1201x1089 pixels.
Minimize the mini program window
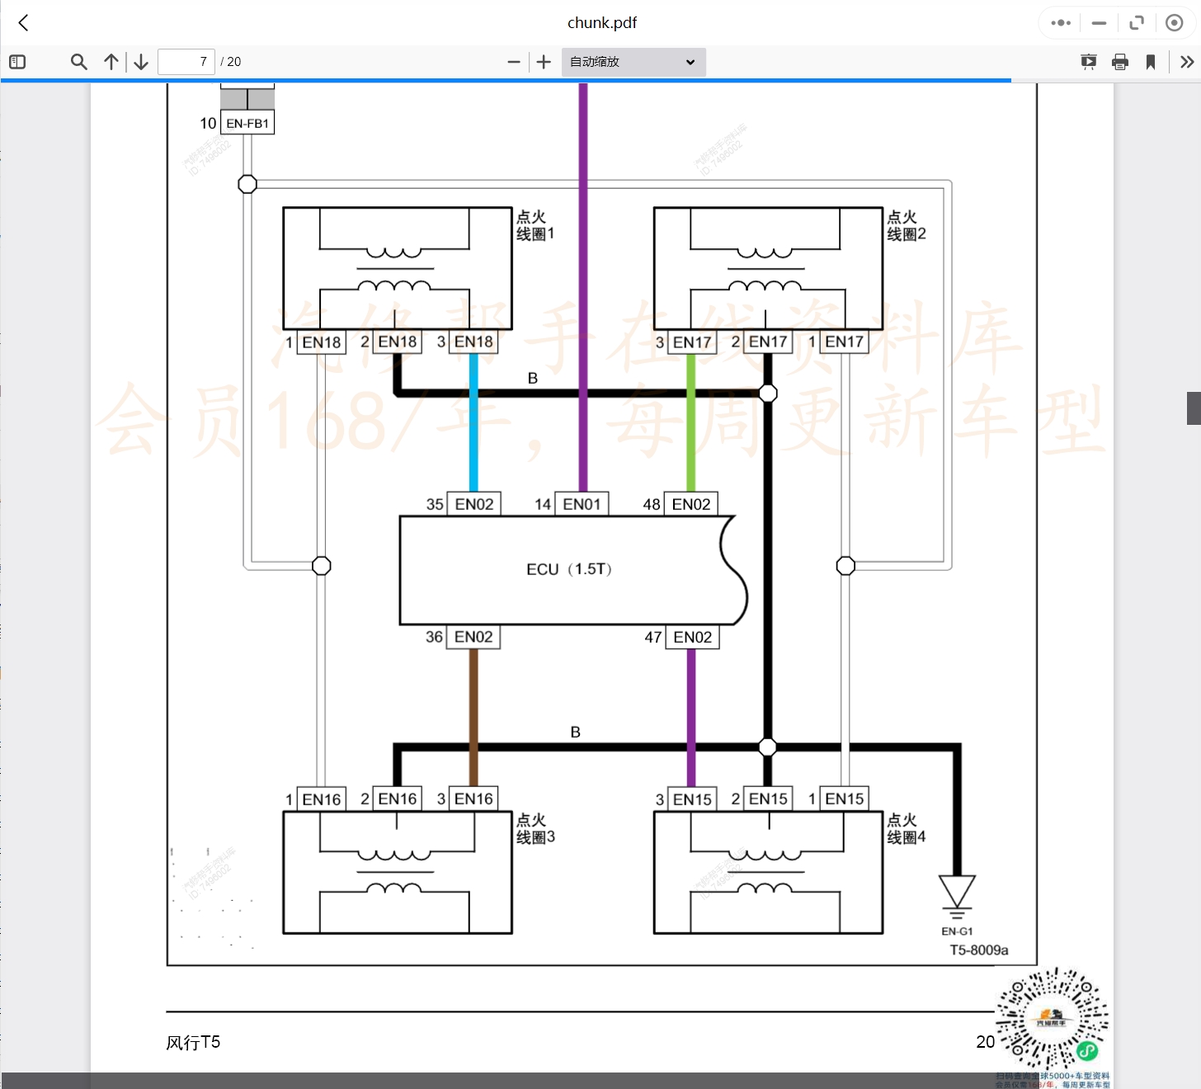click(1099, 23)
